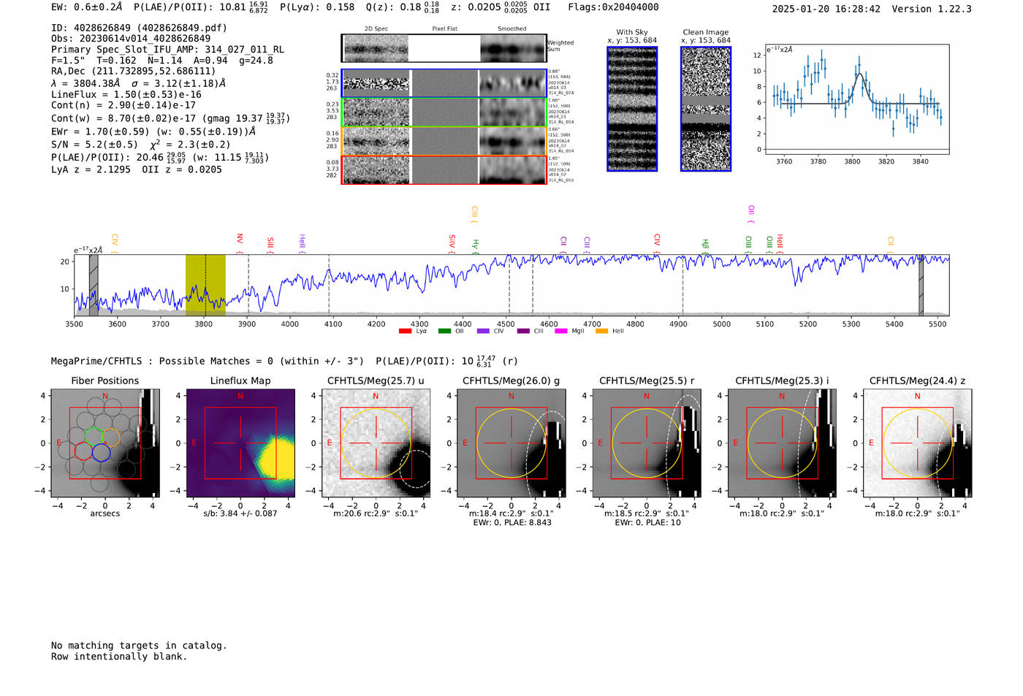Click the RA,Dec coordinates text
This screenshot has width=1023, height=696.
tap(134, 72)
